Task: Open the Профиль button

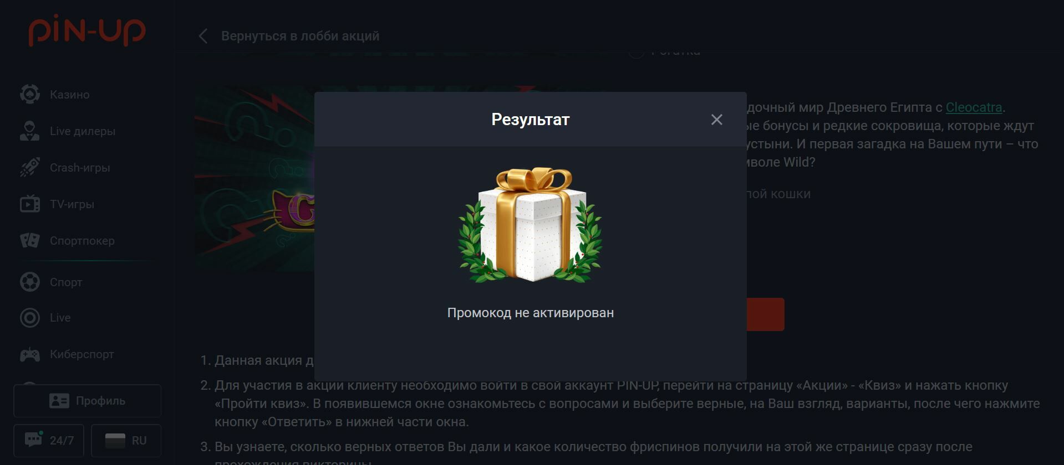Action: tap(87, 401)
